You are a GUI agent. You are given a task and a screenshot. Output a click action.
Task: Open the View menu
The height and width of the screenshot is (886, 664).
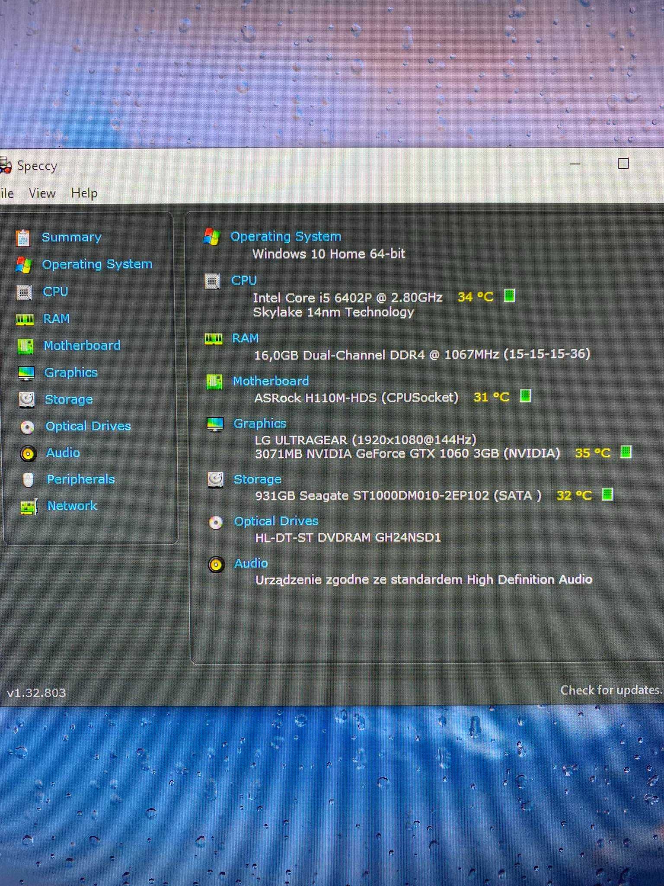pos(42,193)
